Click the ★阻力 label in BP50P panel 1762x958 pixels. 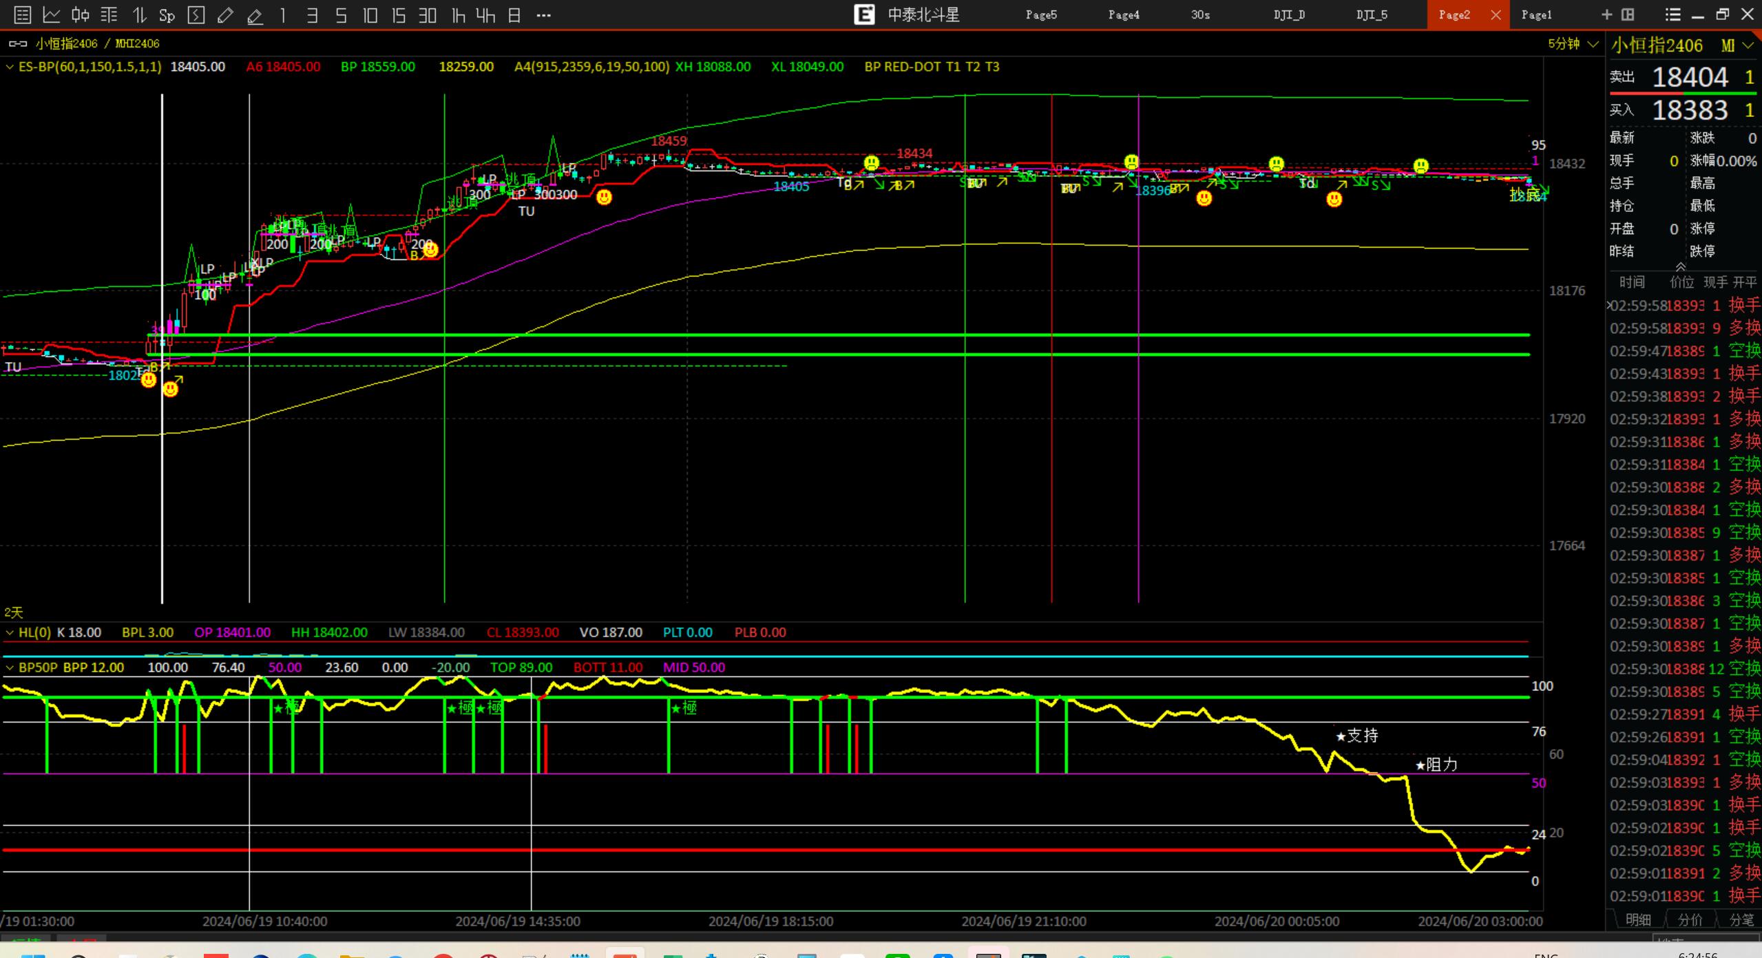(x=1436, y=765)
